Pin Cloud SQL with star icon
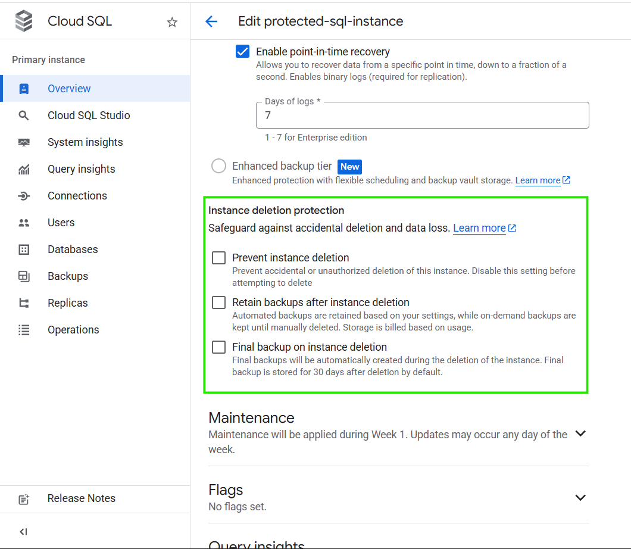 tap(172, 22)
